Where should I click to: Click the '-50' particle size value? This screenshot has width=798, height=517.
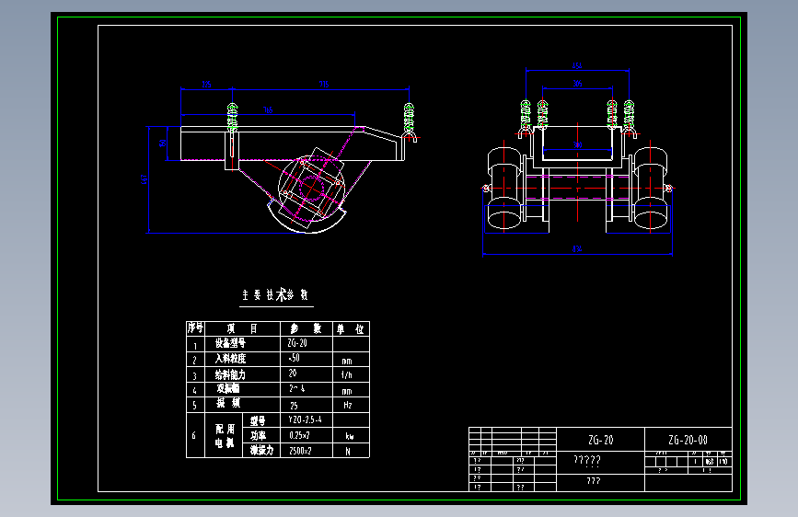[x=295, y=358]
